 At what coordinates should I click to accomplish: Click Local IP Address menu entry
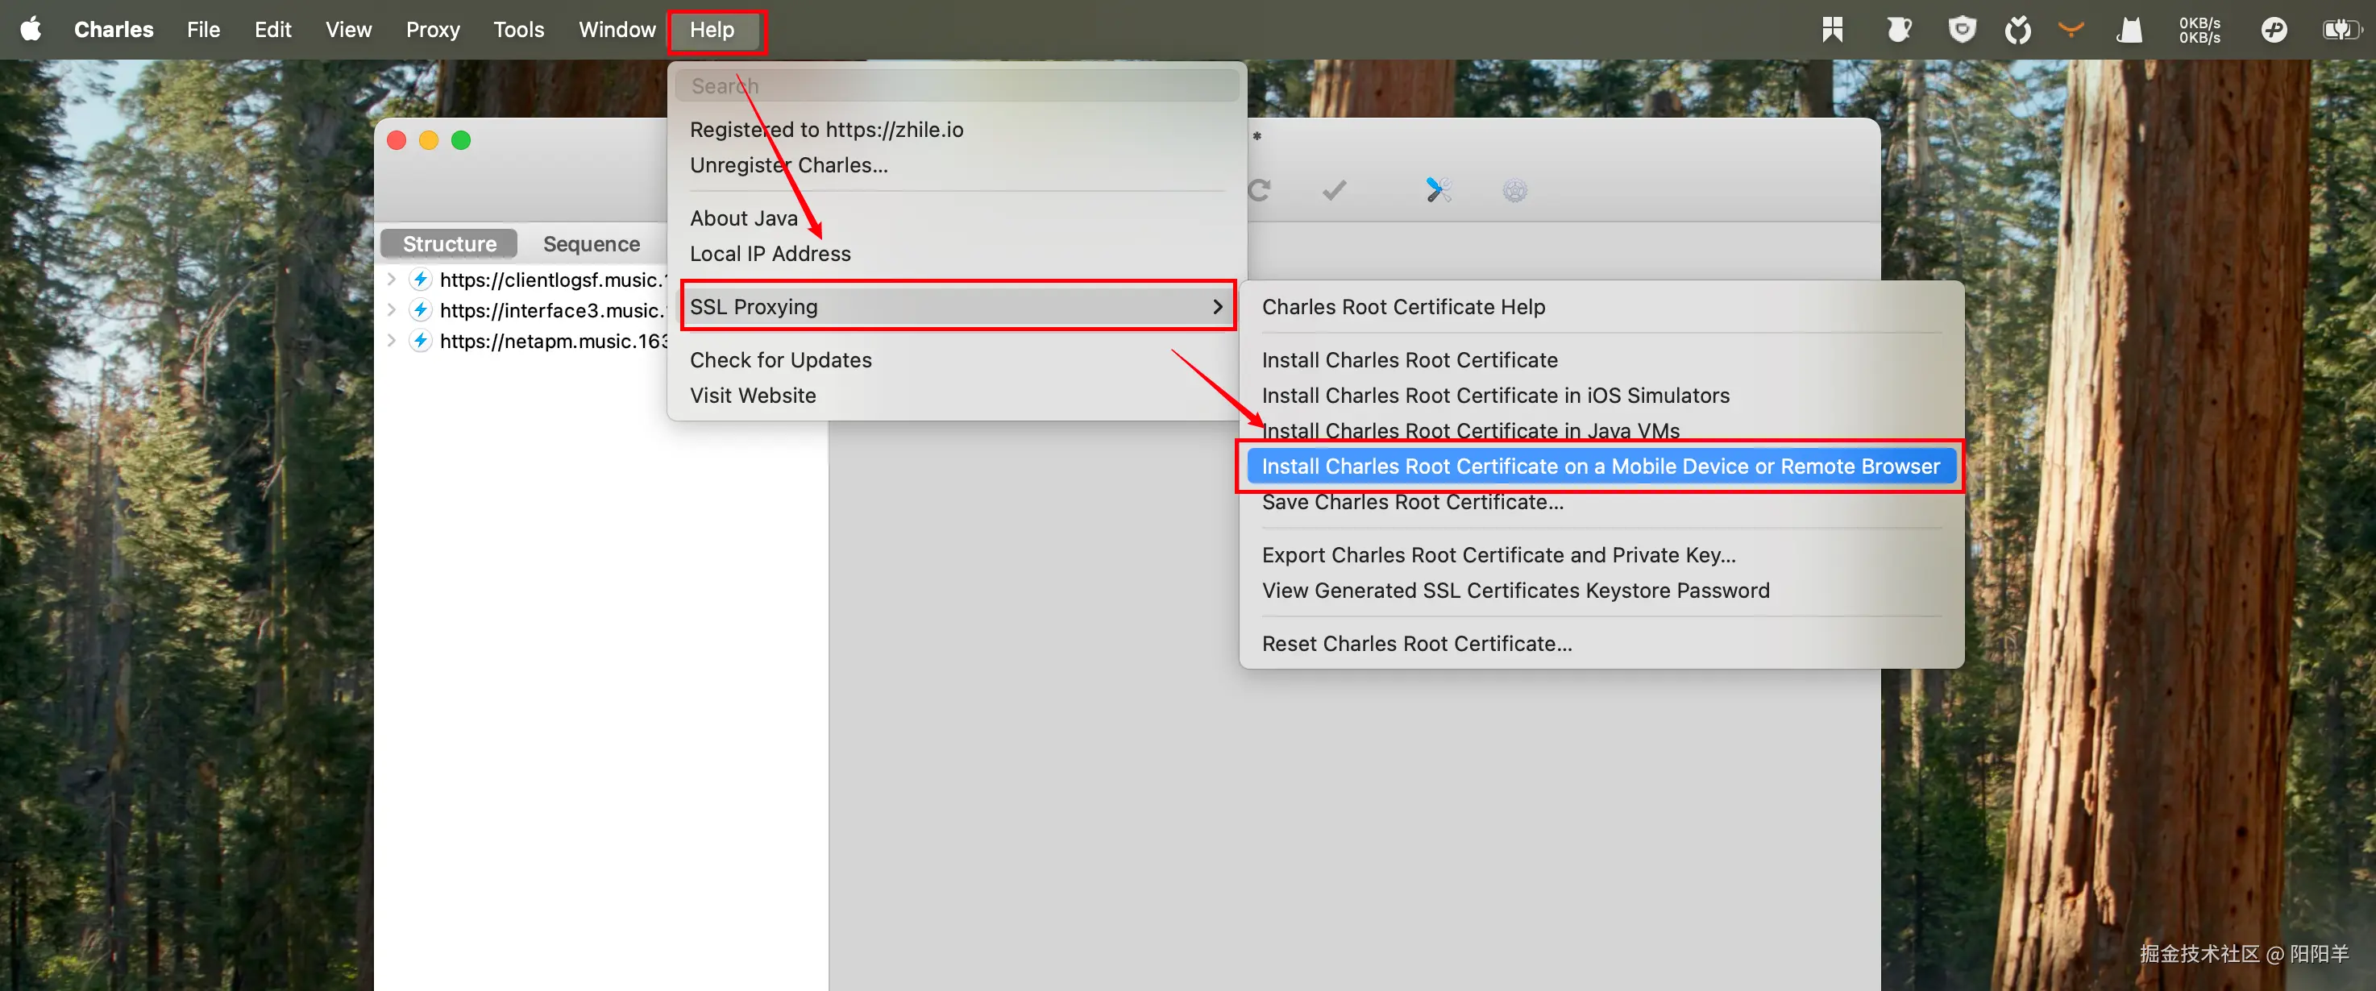771,254
